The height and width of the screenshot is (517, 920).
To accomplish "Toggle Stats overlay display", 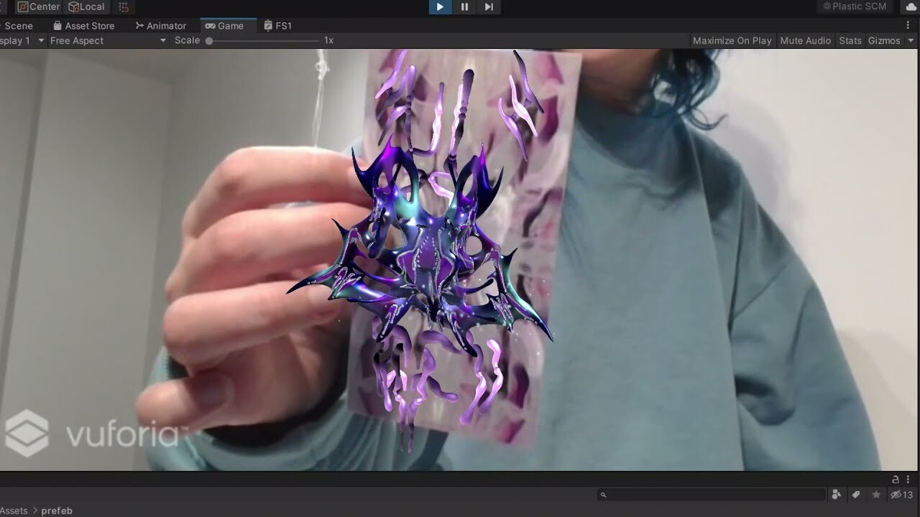I will click(x=850, y=40).
